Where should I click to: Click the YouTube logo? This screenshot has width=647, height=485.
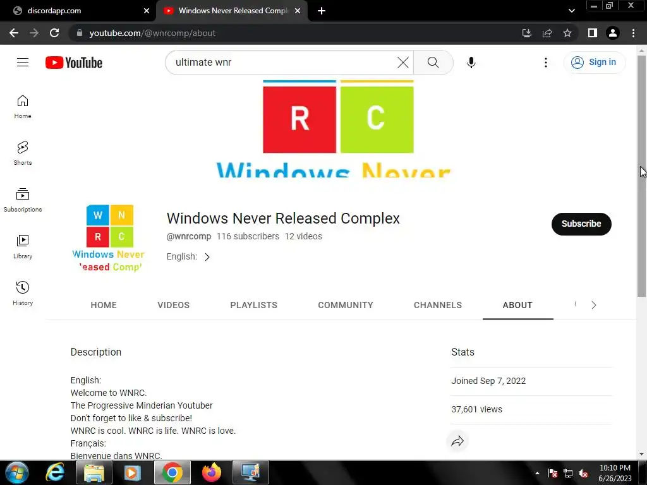(x=74, y=63)
